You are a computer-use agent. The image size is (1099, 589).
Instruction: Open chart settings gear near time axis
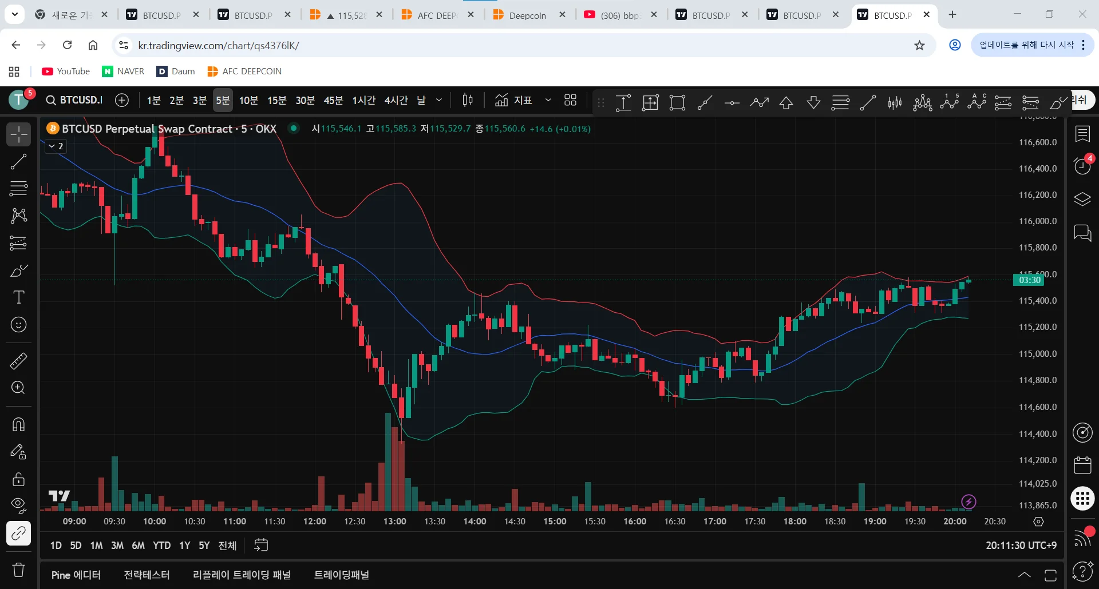[x=1038, y=522]
